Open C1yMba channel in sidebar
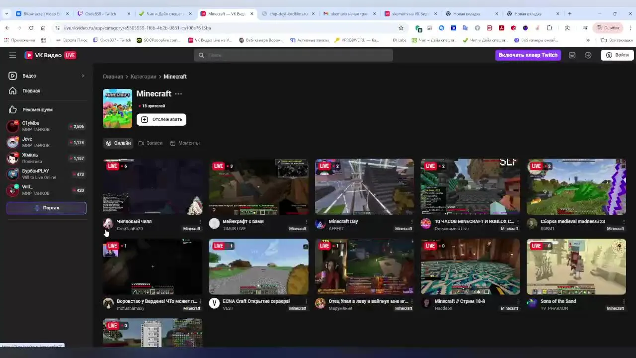636x358 pixels. pos(46,126)
